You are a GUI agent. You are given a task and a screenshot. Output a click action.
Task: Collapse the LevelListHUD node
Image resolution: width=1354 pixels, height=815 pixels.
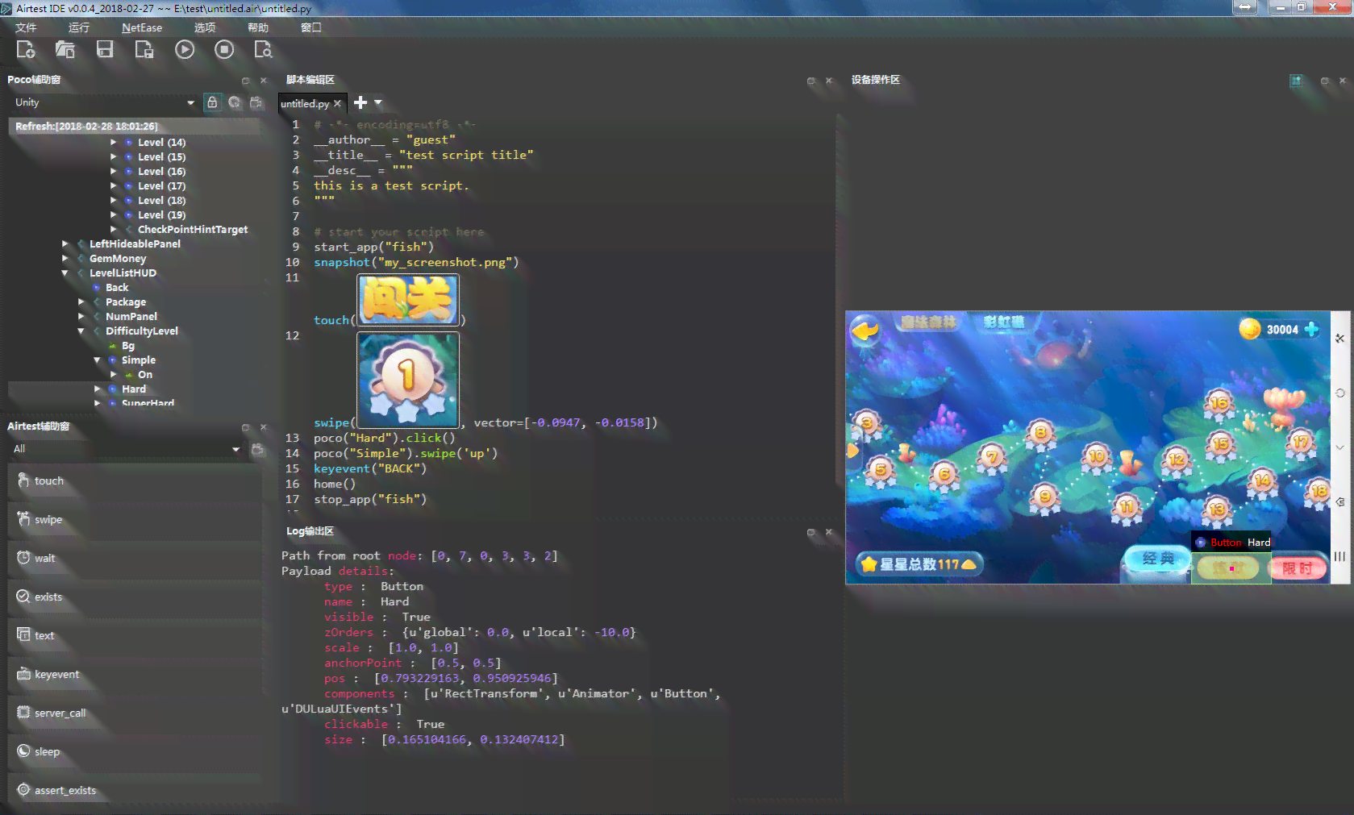65,273
